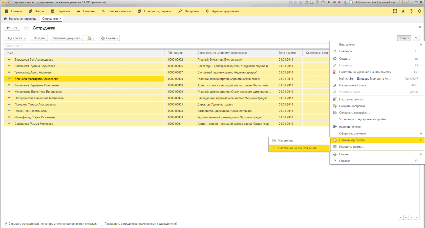This screenshot has height=228, width=425.
Task: Open the yellow info icon in title bar
Action: (402, 2)
